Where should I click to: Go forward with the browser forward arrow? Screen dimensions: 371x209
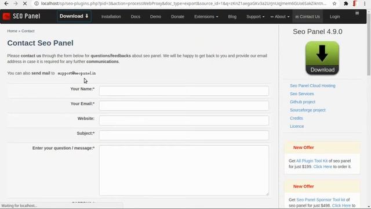16,3
